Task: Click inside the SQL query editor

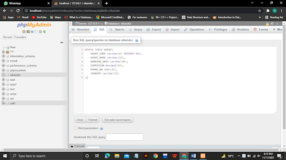Action: pos(180,80)
